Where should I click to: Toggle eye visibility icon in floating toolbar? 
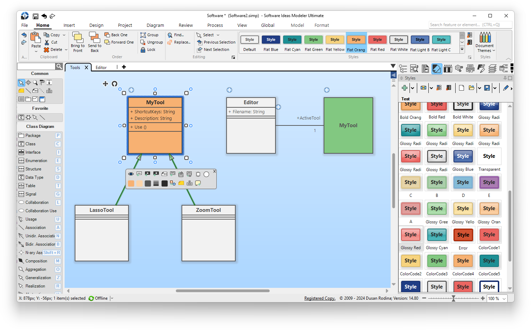coord(131,174)
